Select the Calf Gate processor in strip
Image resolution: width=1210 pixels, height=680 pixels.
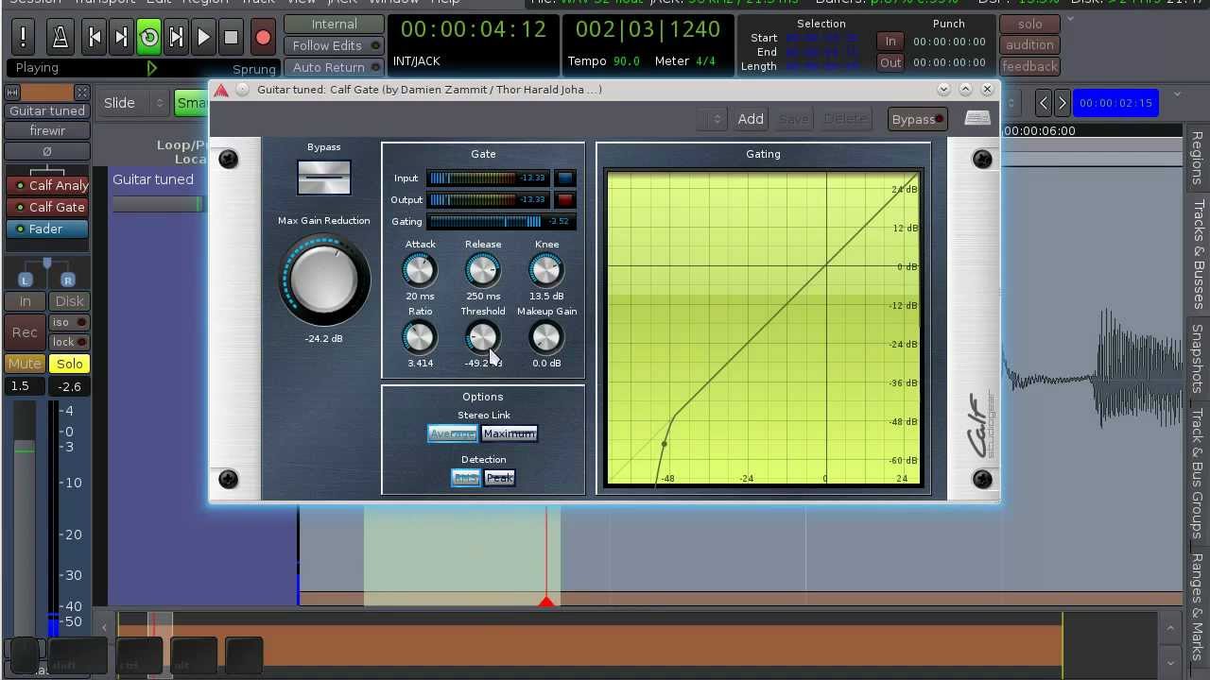(49, 207)
